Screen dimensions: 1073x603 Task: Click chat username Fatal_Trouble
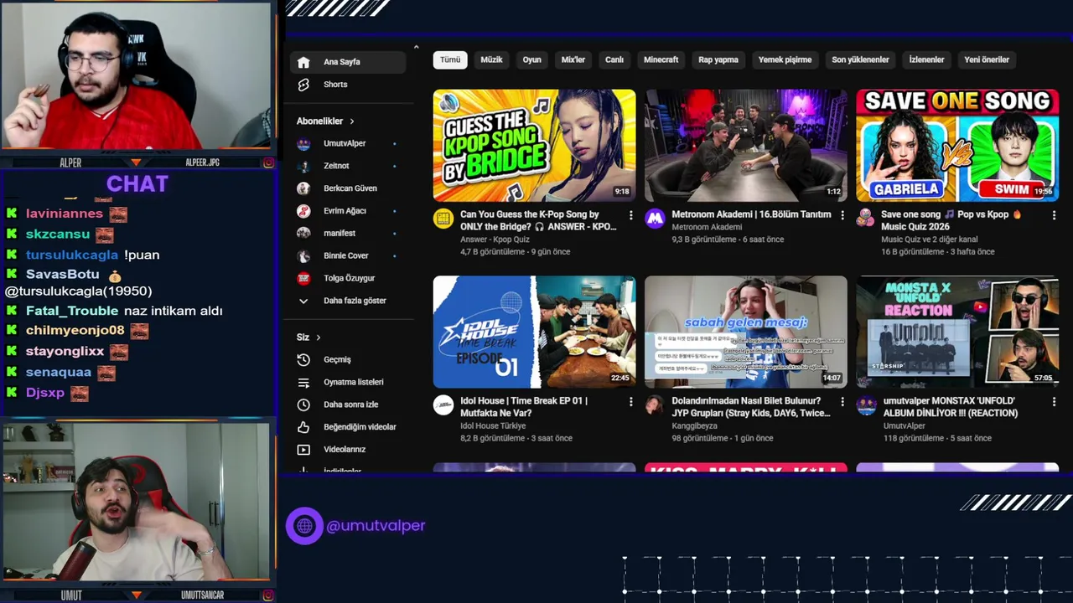(72, 311)
